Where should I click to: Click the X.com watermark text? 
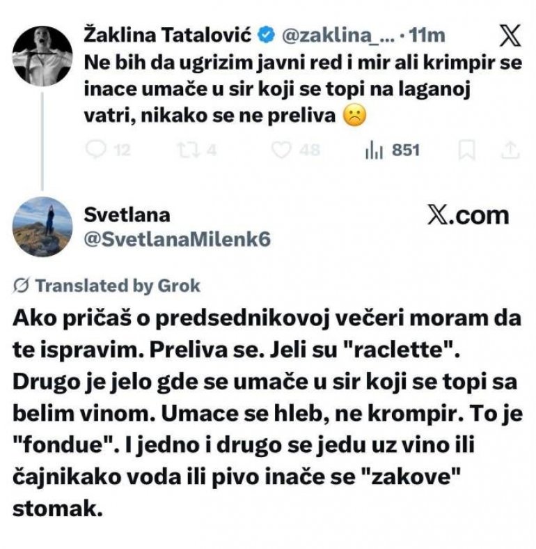coord(468,215)
